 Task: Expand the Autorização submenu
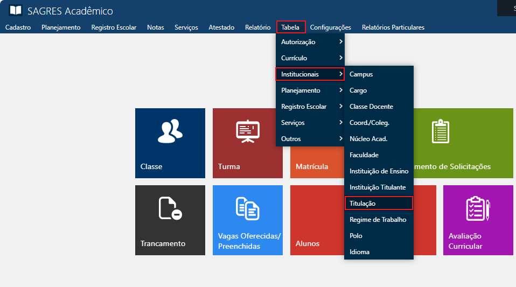[310, 42]
